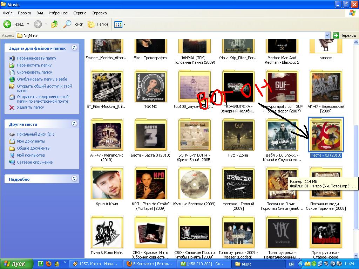Viewport: 359px width, 269px height.
Task: Open the Back history dropdown arrow
Action: pos(28,24)
